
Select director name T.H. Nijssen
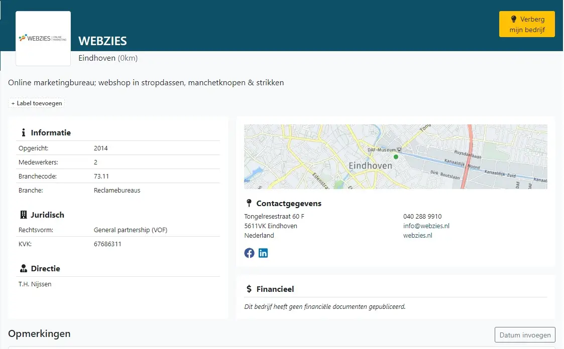[35, 284]
